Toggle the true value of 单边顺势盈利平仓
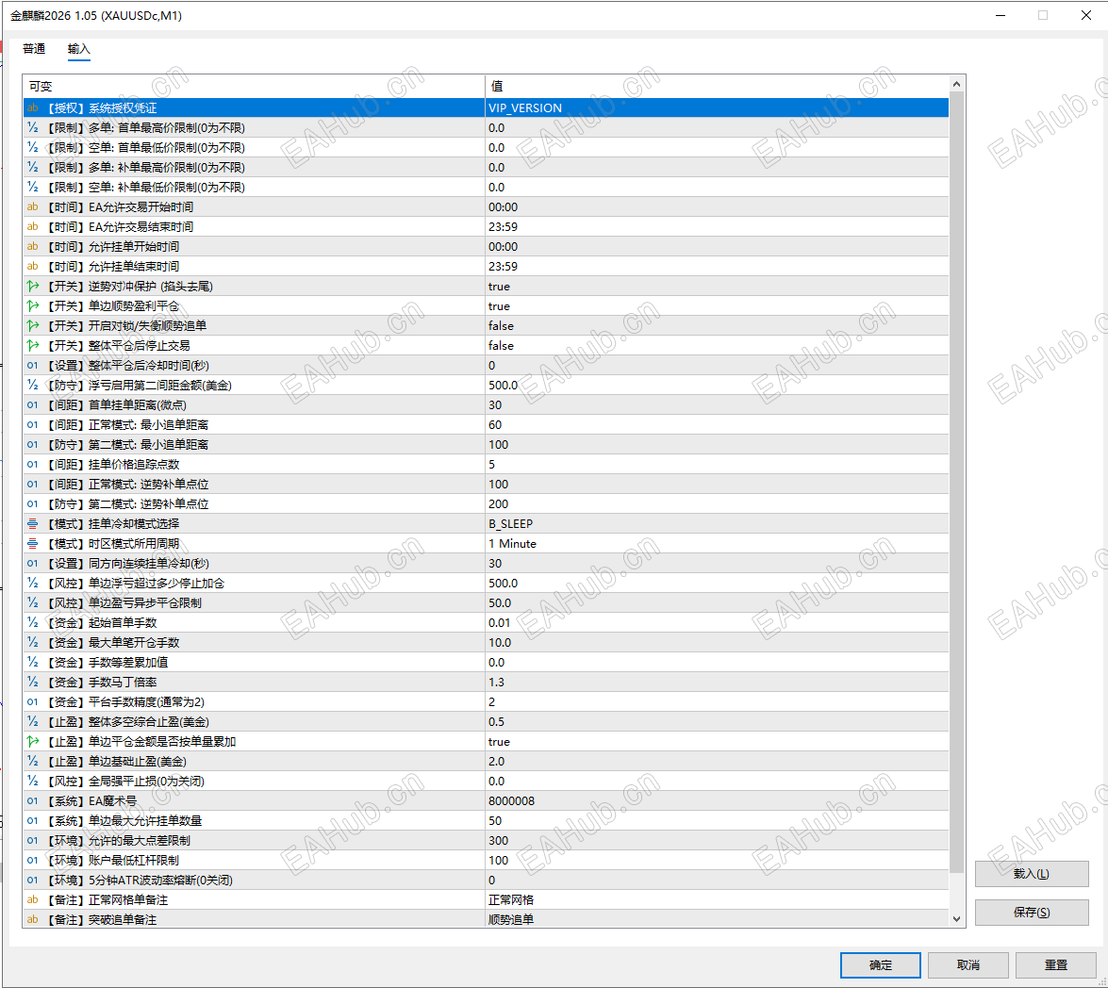The height and width of the screenshot is (988, 1108). pos(717,305)
